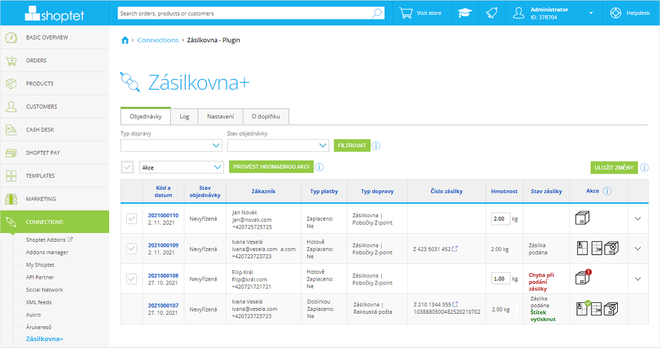Open Shoptet Addons submenu link
This screenshot has height=348, width=660.
(x=49, y=240)
